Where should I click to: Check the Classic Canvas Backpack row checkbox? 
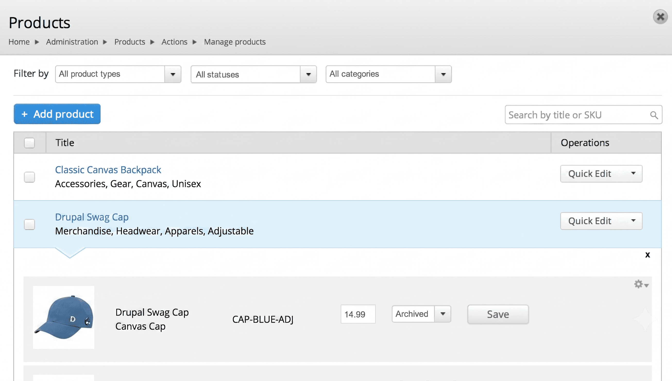[29, 177]
